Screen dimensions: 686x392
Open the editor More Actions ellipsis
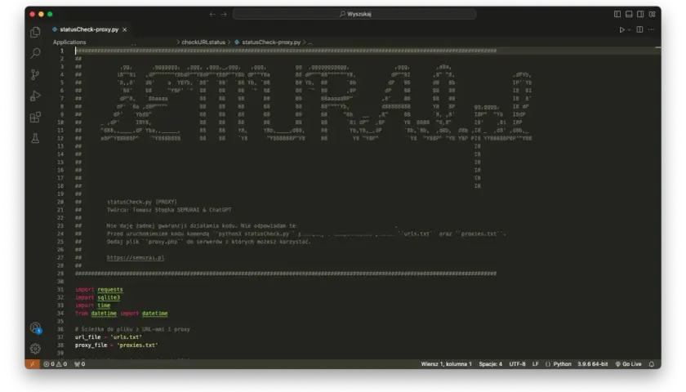[x=652, y=29]
